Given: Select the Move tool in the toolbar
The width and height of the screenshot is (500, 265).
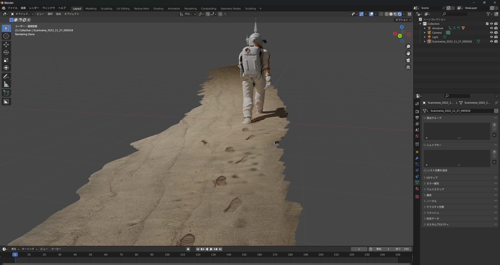Looking at the screenshot, I should tap(6, 45).
